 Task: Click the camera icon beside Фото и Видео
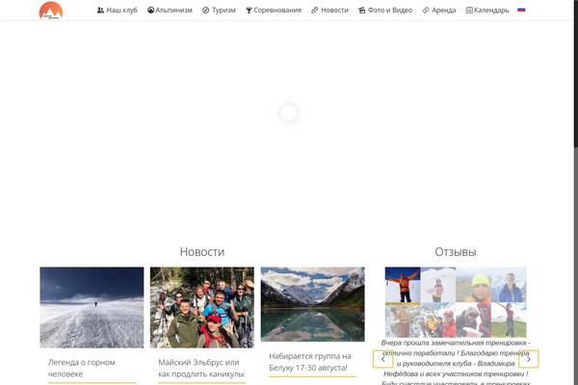tap(361, 11)
